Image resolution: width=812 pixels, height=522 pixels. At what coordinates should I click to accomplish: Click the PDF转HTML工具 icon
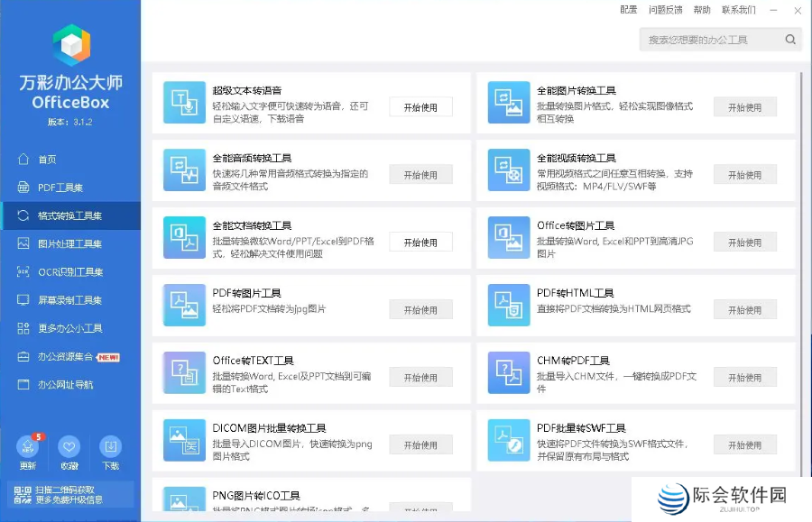click(509, 305)
